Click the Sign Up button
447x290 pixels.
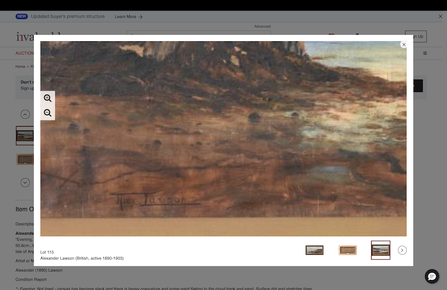pyautogui.click(x=416, y=36)
